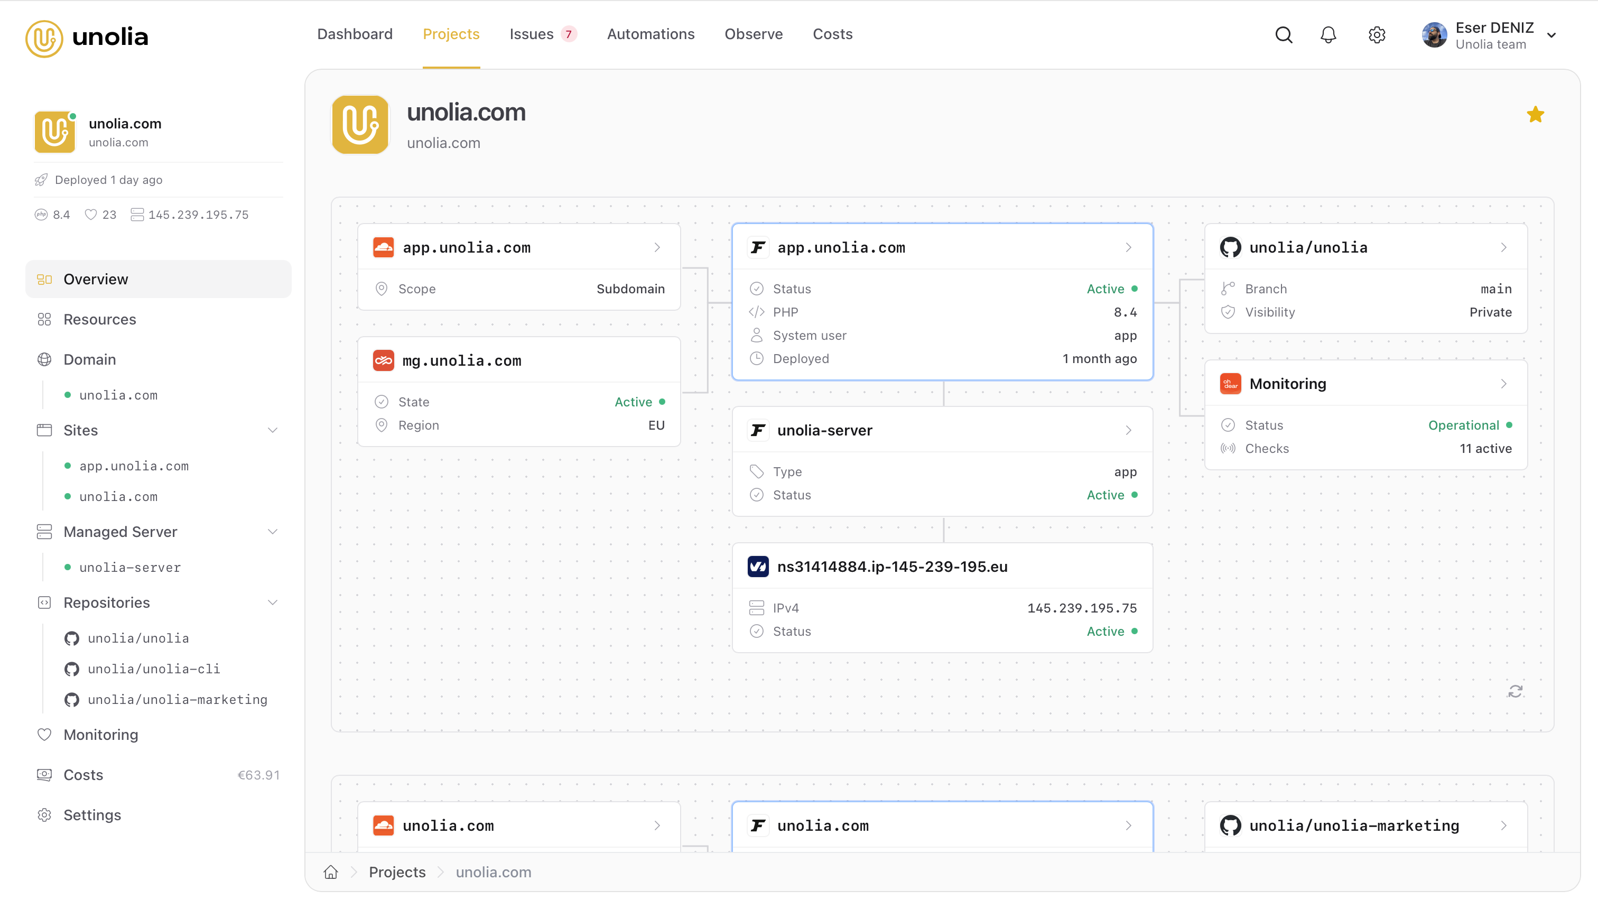1598x909 pixels.
Task: Open unolia.com under Domain in sidebar
Action: pos(118,395)
